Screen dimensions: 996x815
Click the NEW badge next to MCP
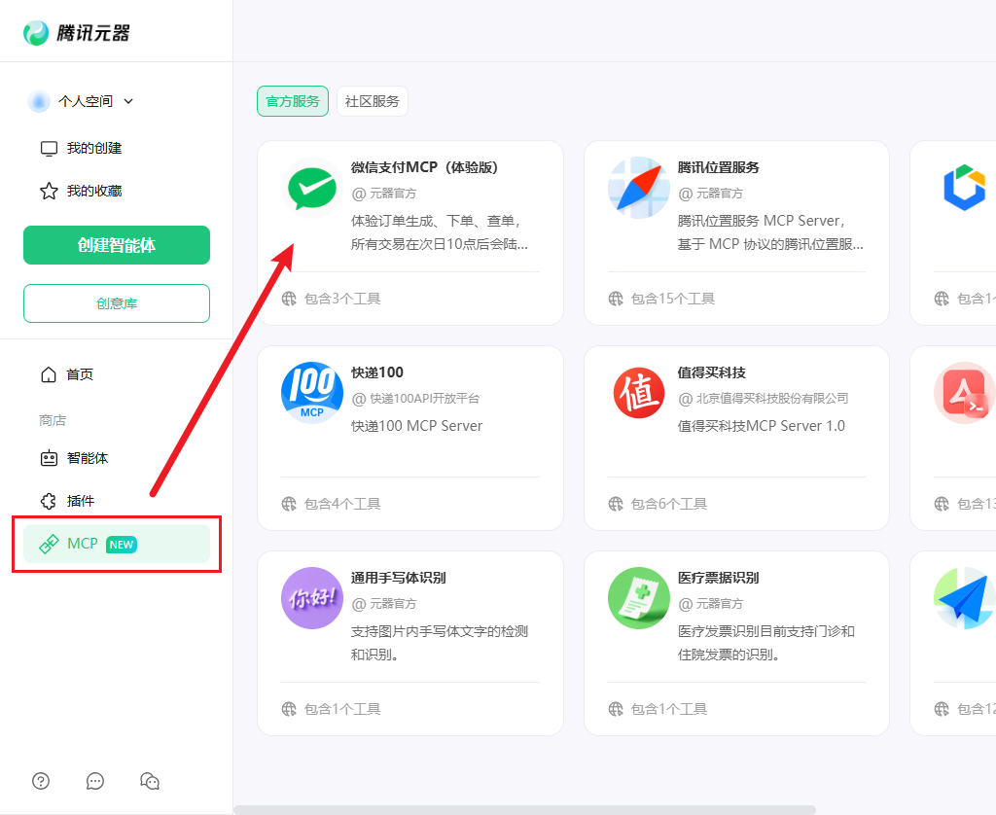click(x=122, y=545)
